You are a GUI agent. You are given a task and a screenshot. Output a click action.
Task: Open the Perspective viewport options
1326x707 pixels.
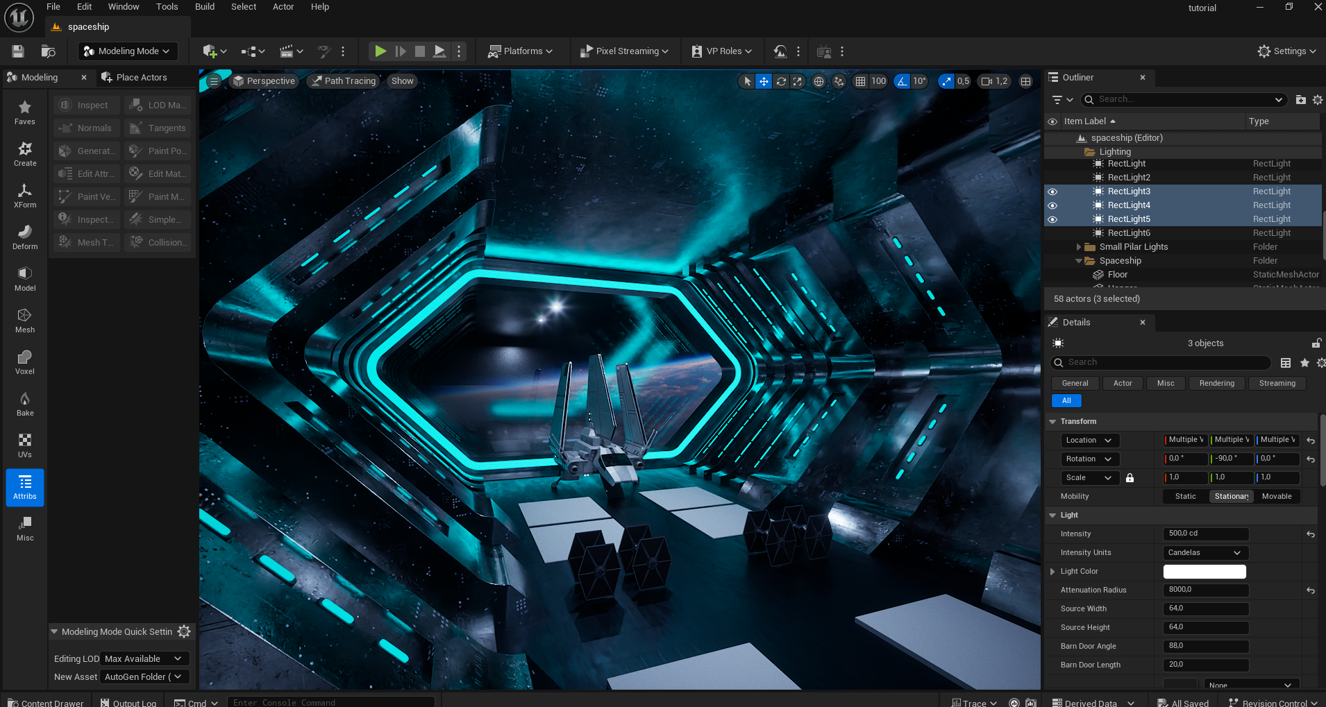click(x=264, y=81)
